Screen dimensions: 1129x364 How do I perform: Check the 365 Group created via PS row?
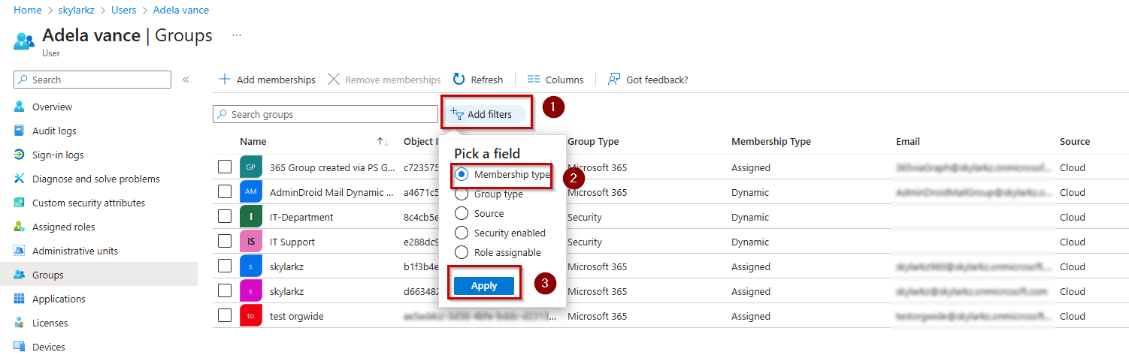point(225,167)
